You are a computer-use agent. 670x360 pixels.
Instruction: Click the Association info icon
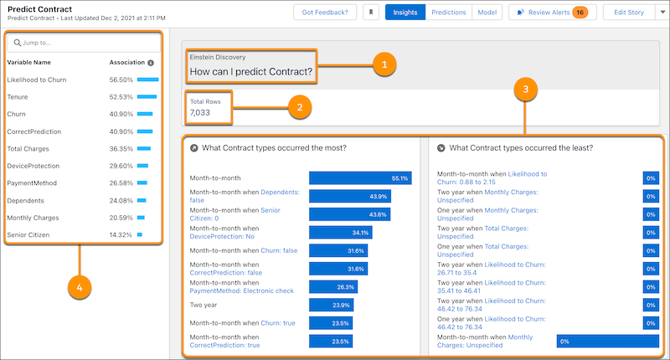(151, 63)
